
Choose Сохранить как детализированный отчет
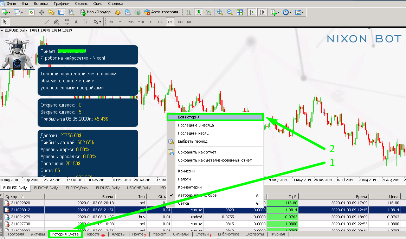tap(215, 160)
